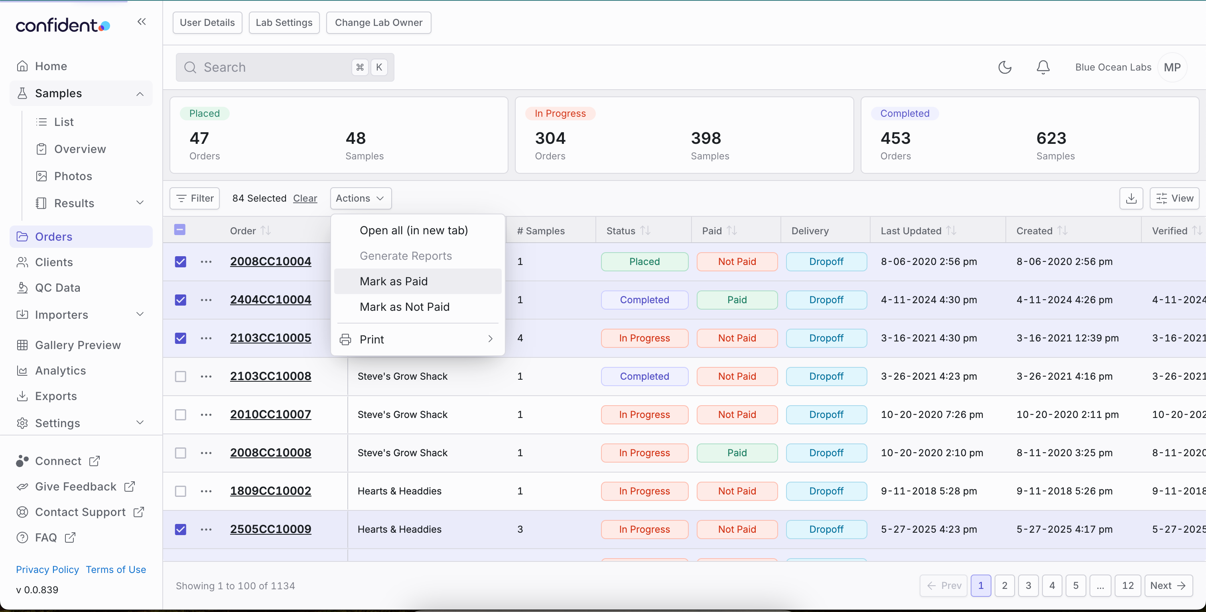The height and width of the screenshot is (612, 1206).
Task: Sort by Order column arrows
Action: [x=266, y=231]
